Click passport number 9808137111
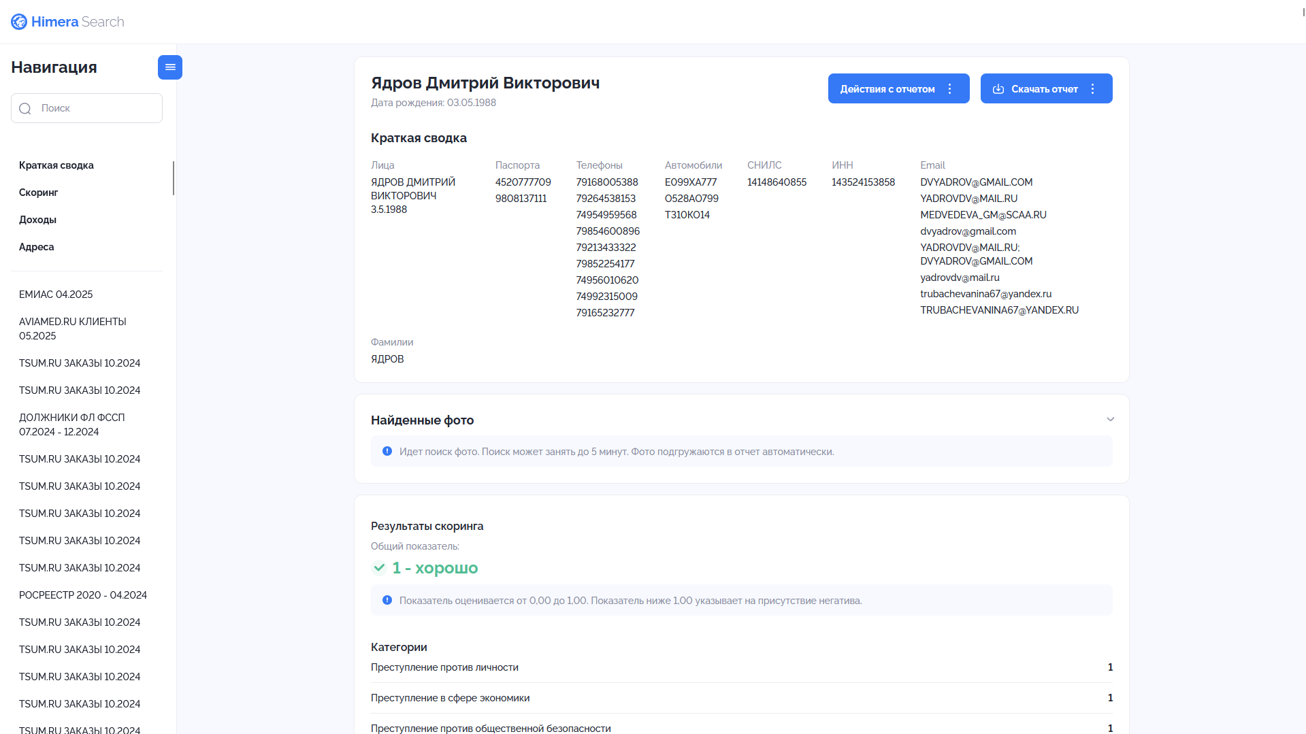The width and height of the screenshot is (1306, 734). click(521, 199)
